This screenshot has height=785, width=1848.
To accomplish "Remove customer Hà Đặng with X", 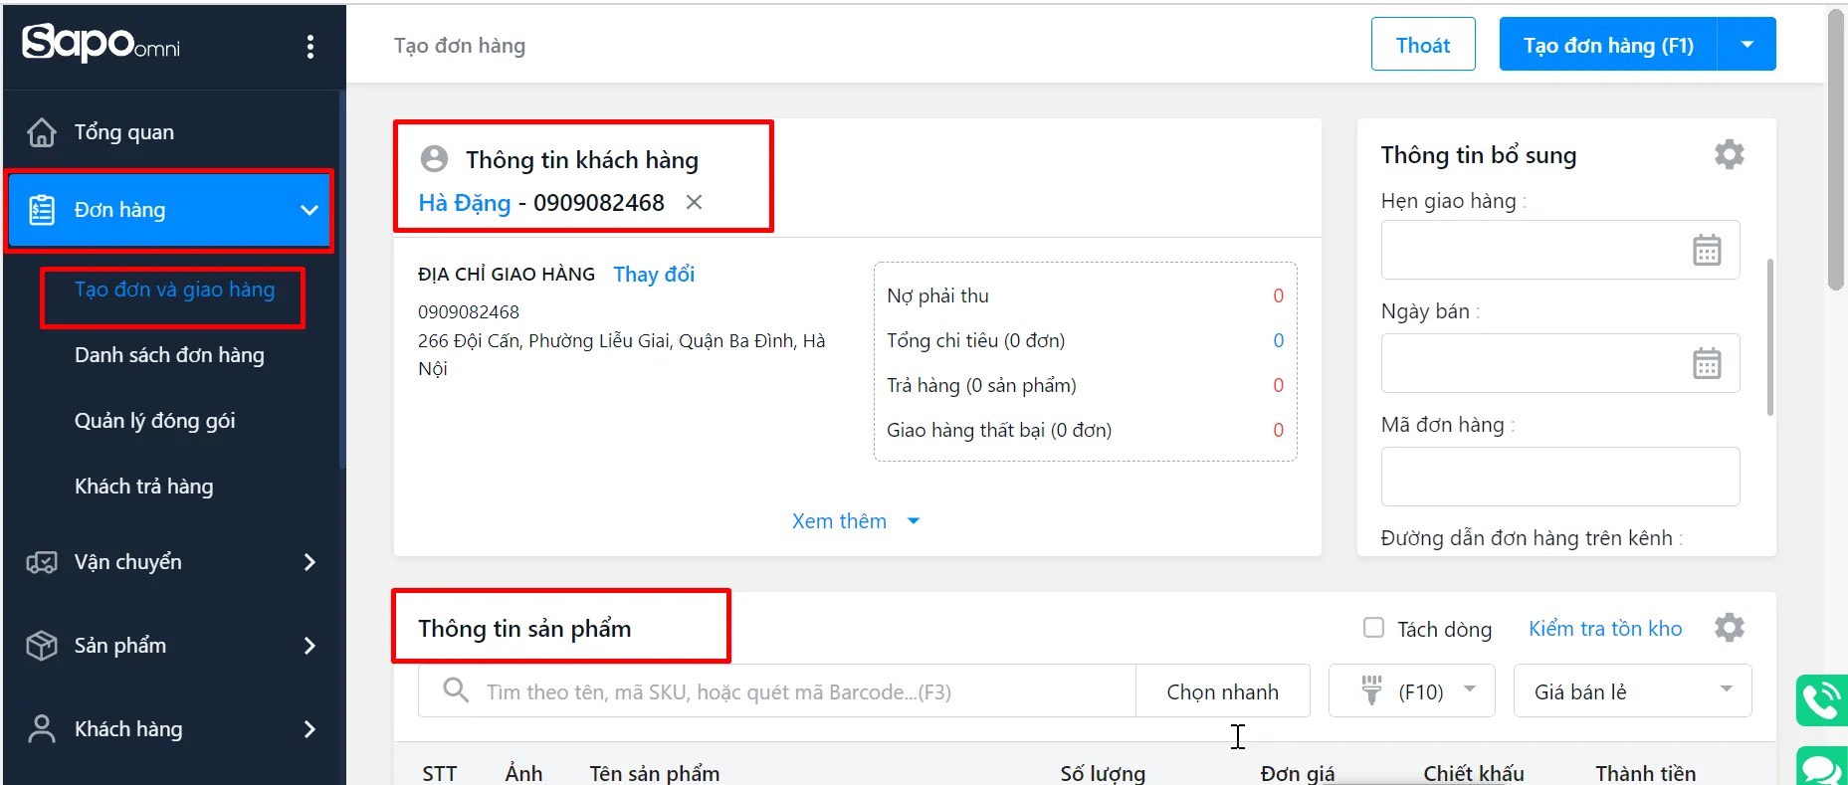I will coord(694,202).
